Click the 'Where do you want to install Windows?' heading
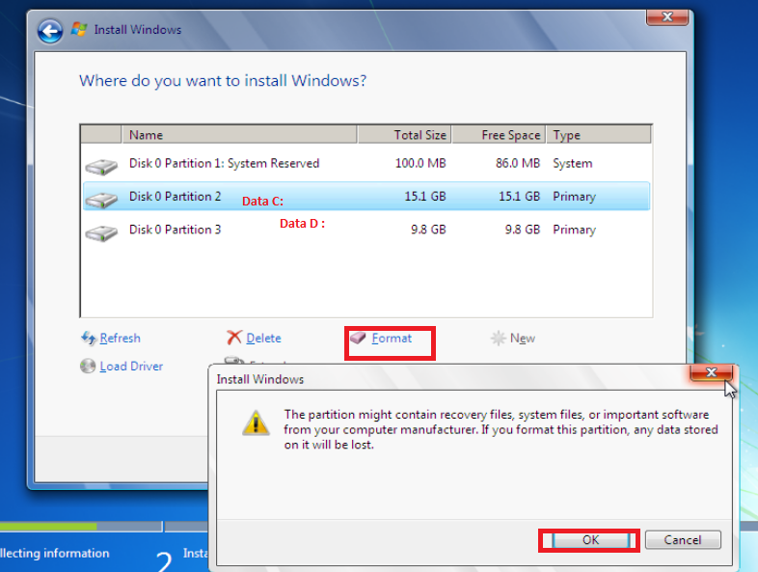This screenshot has width=758, height=572. pos(223,80)
